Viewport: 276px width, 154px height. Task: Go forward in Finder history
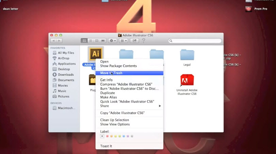click(59, 41)
